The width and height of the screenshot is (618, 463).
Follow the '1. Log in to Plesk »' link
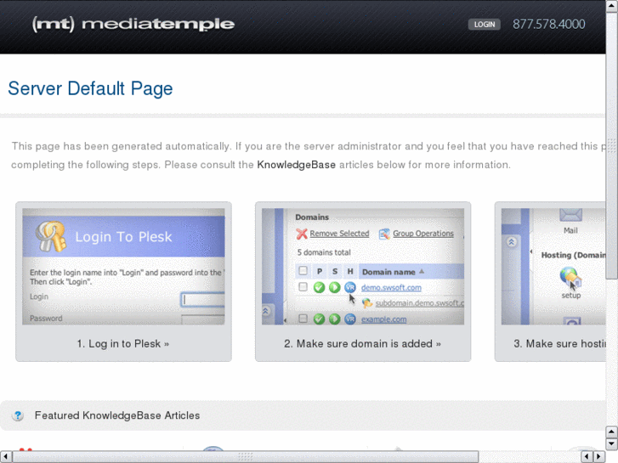(123, 343)
